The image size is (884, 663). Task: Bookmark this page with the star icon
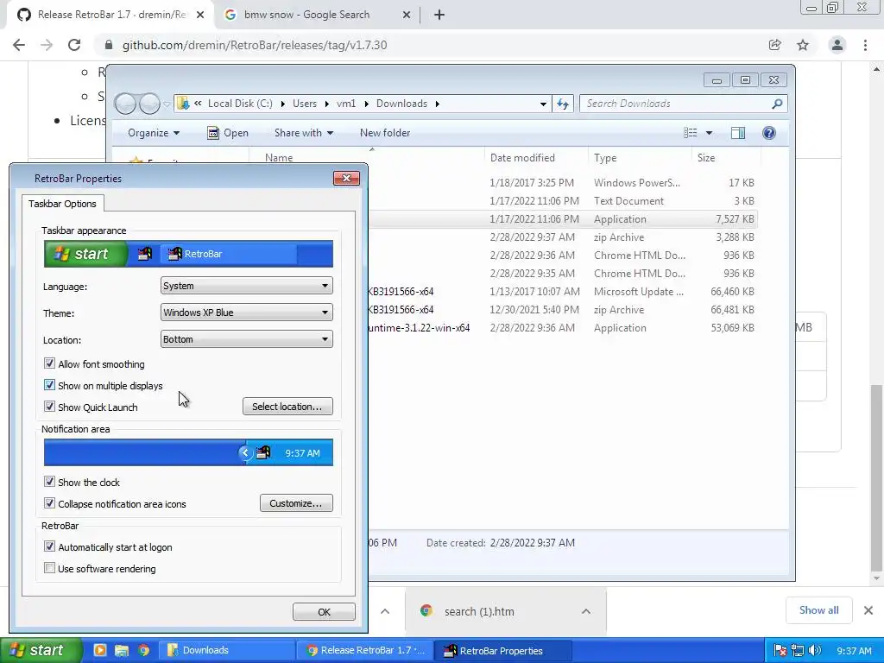803,45
